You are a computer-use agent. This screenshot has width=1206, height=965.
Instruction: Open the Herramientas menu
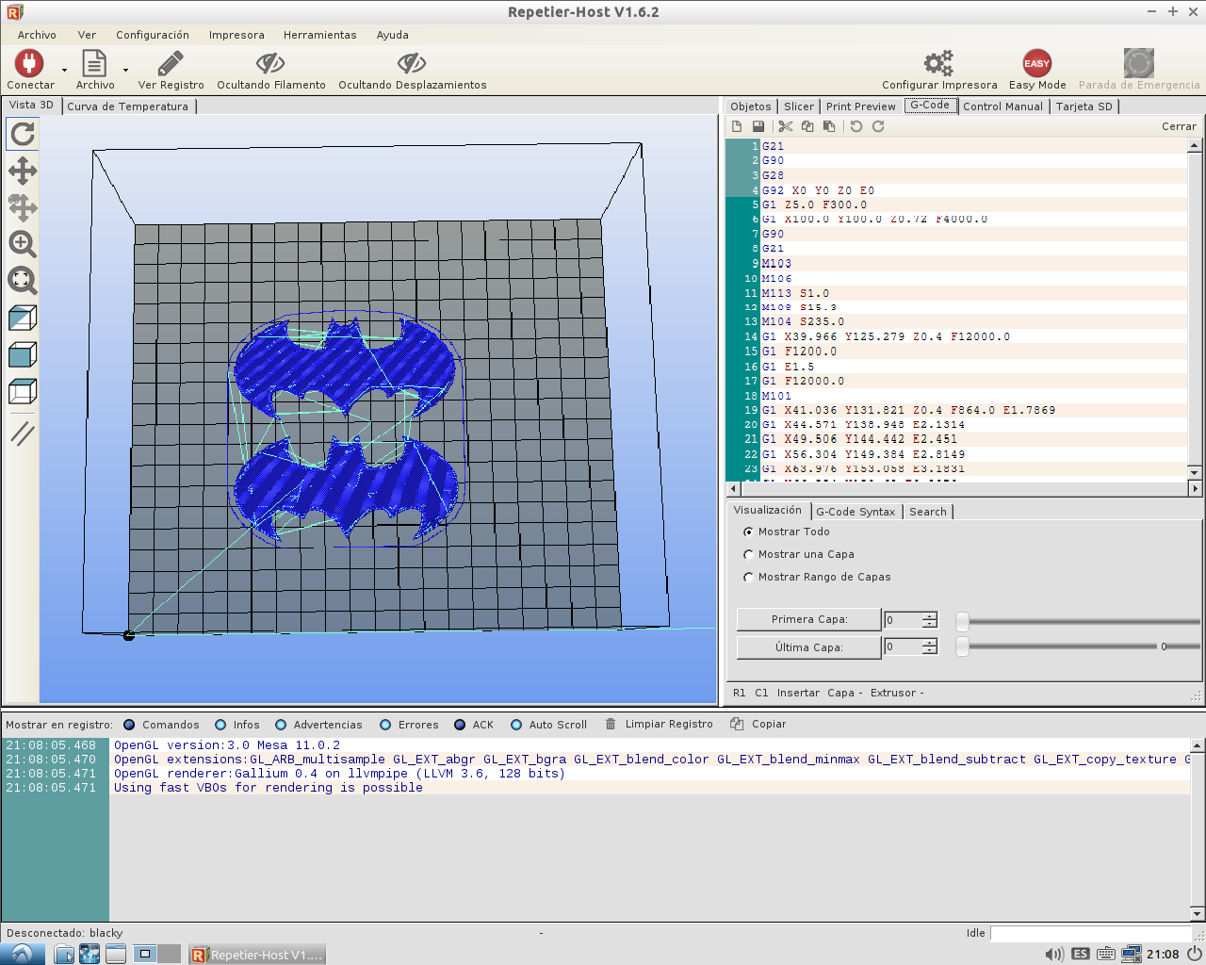pos(320,35)
